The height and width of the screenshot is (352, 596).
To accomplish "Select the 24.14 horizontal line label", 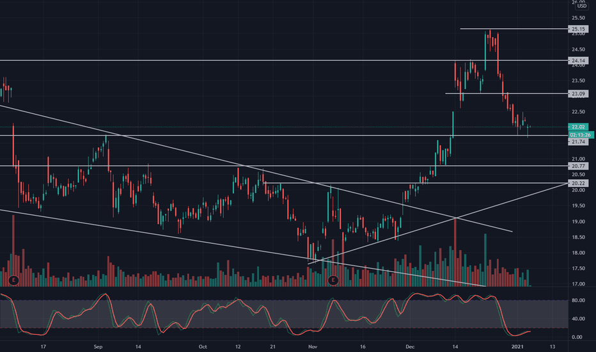I will (x=578, y=61).
